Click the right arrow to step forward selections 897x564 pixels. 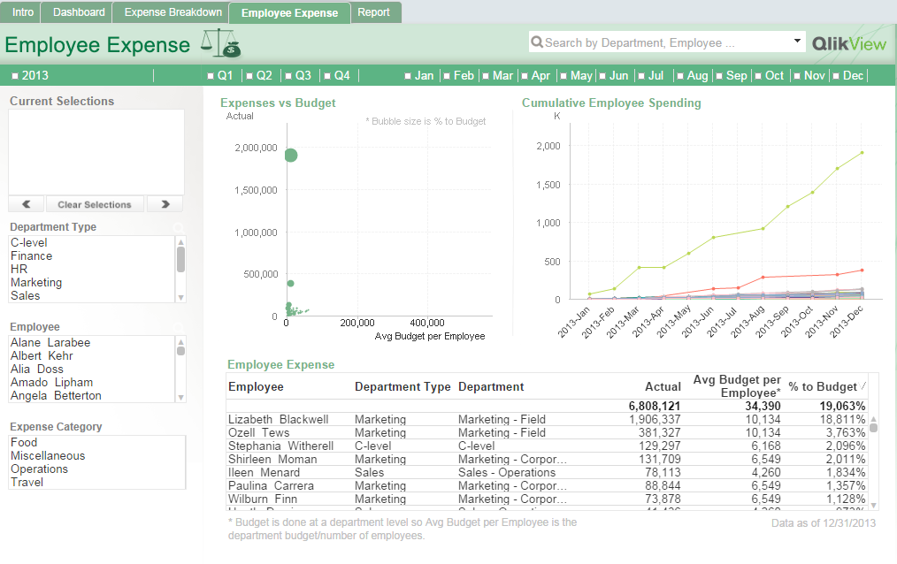165,204
